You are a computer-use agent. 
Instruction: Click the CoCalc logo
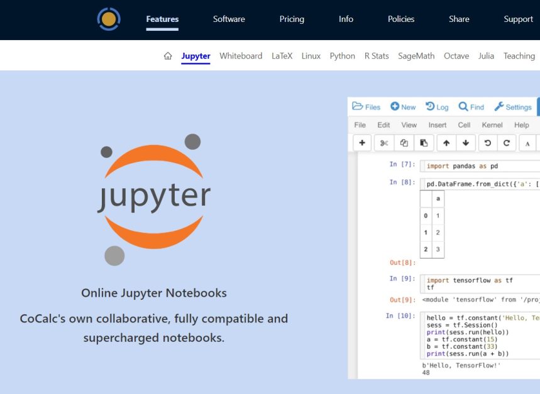[x=108, y=19]
